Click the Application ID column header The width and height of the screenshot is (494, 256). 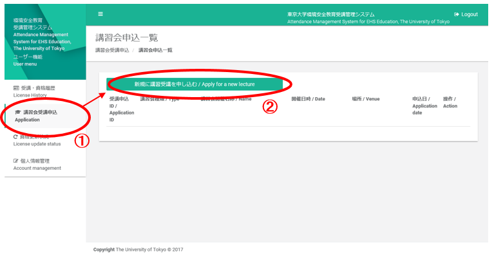(122, 109)
